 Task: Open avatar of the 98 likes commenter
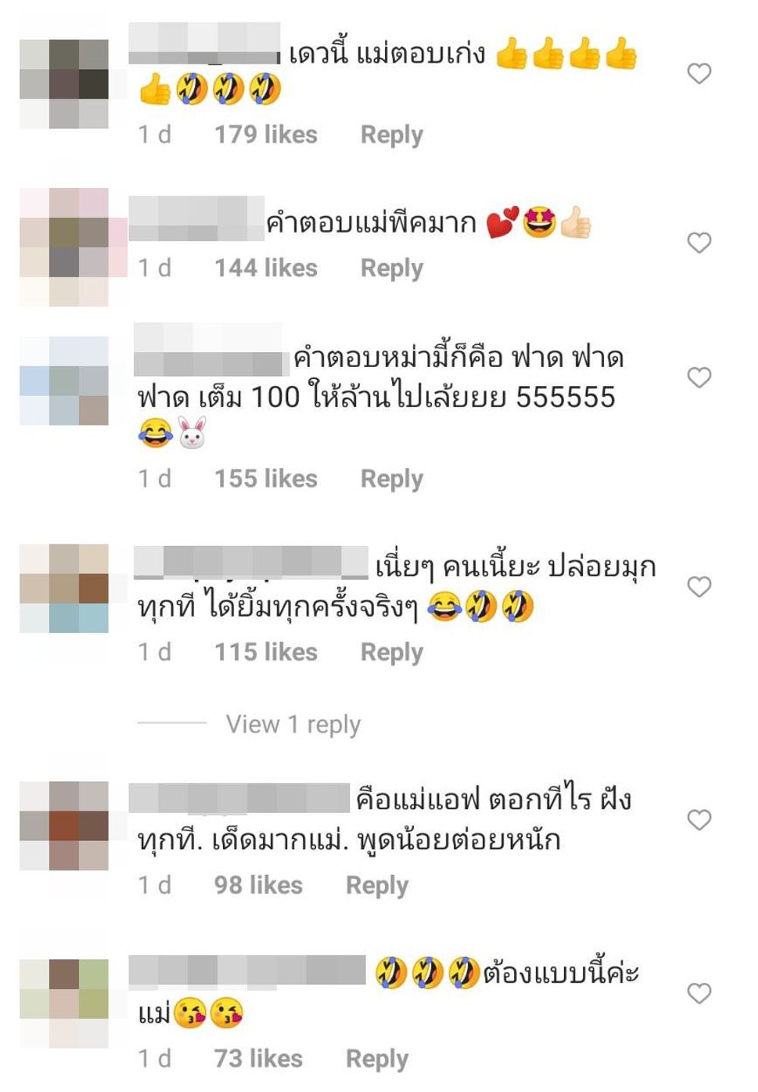pyautogui.click(x=64, y=826)
